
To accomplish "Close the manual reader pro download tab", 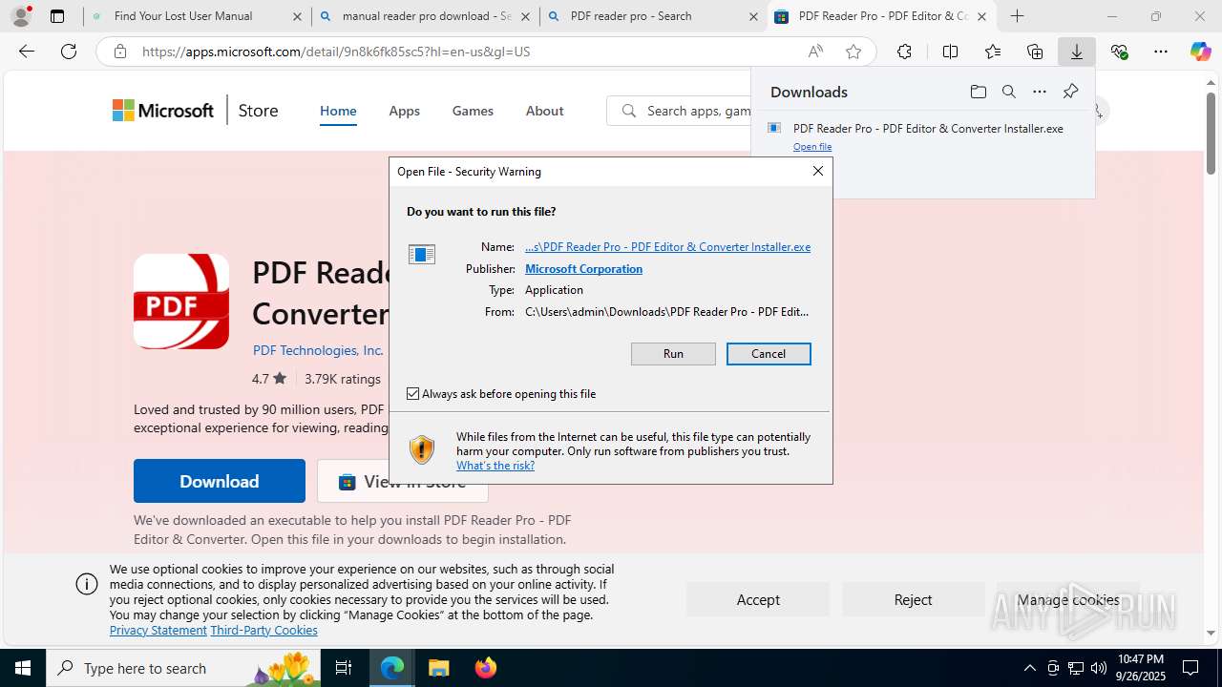I will coord(525,16).
